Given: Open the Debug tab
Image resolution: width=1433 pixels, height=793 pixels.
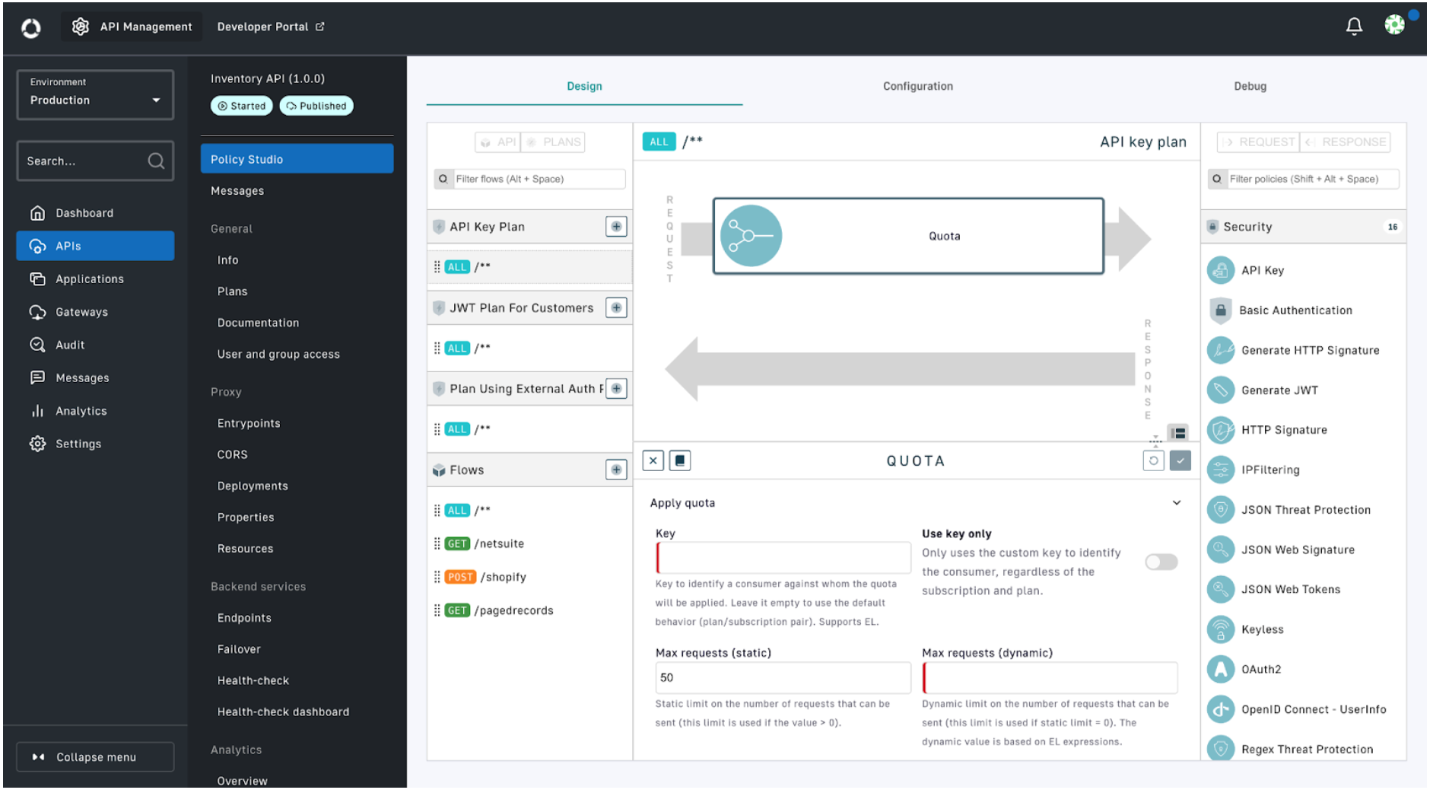Looking at the screenshot, I should (1250, 86).
